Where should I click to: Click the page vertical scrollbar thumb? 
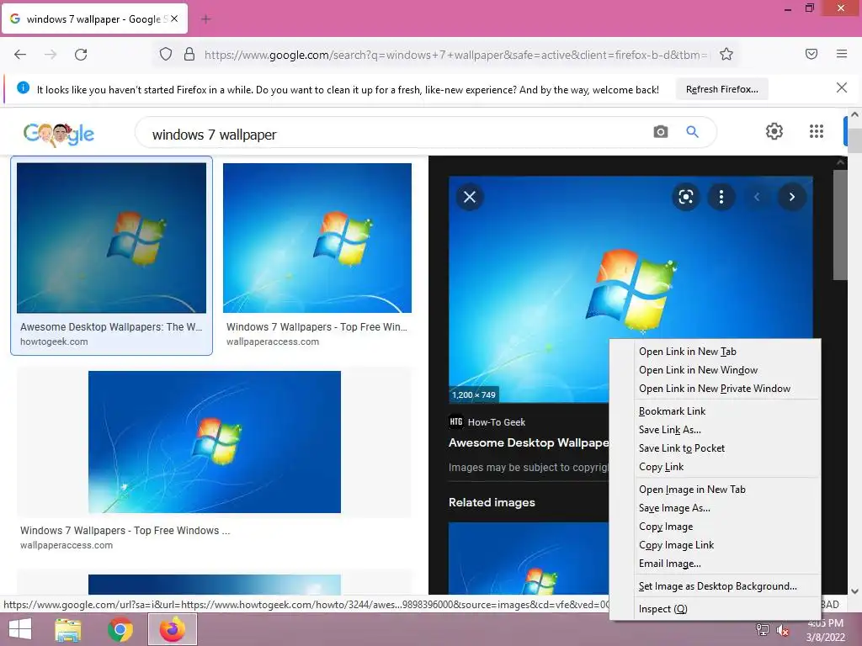(854, 140)
